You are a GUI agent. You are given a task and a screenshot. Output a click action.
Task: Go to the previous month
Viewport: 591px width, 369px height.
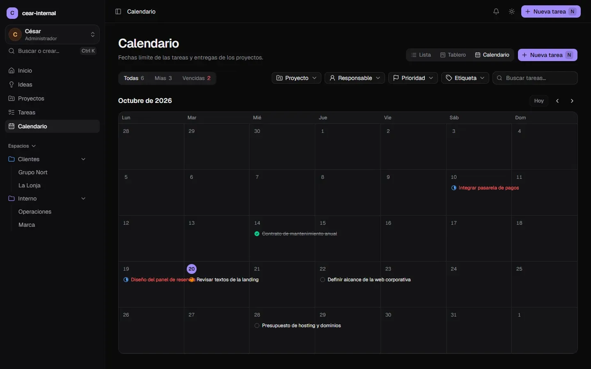[557, 101]
